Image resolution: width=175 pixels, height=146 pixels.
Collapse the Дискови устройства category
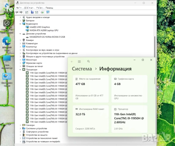pyautogui.click(x=20, y=34)
